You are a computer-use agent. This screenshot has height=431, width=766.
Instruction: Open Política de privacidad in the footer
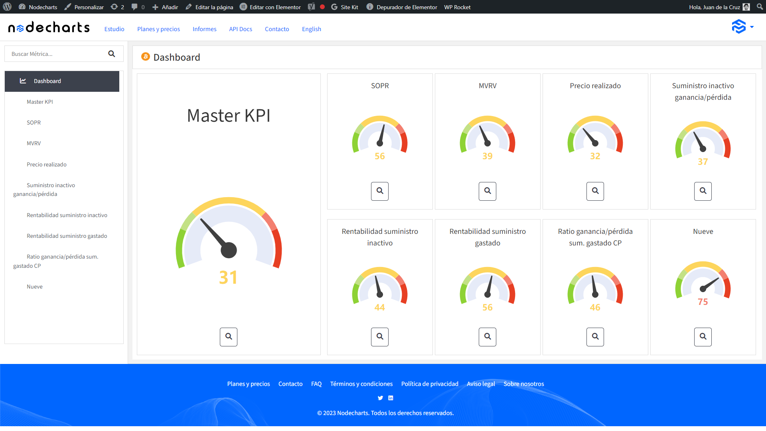coord(429,384)
